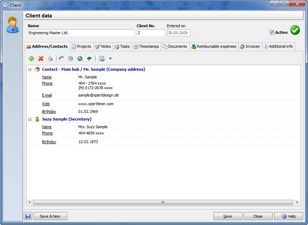This screenshot has width=308, height=225.
Task: Click the Save button
Action: coord(227,216)
